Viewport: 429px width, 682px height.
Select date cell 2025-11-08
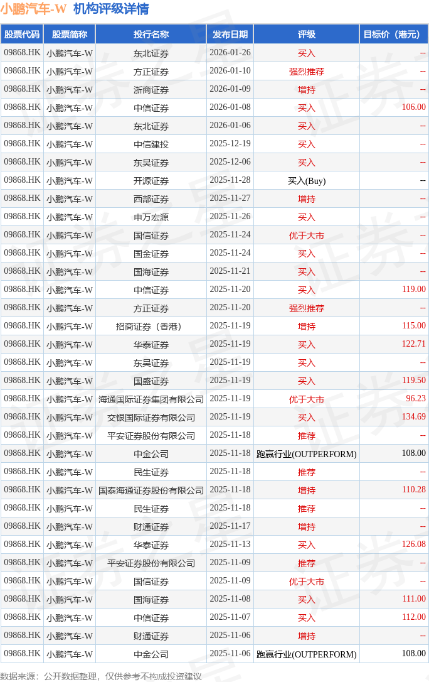tap(230, 599)
